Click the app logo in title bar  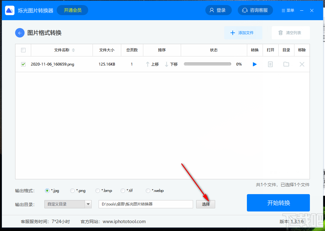pyautogui.click(x=9, y=10)
